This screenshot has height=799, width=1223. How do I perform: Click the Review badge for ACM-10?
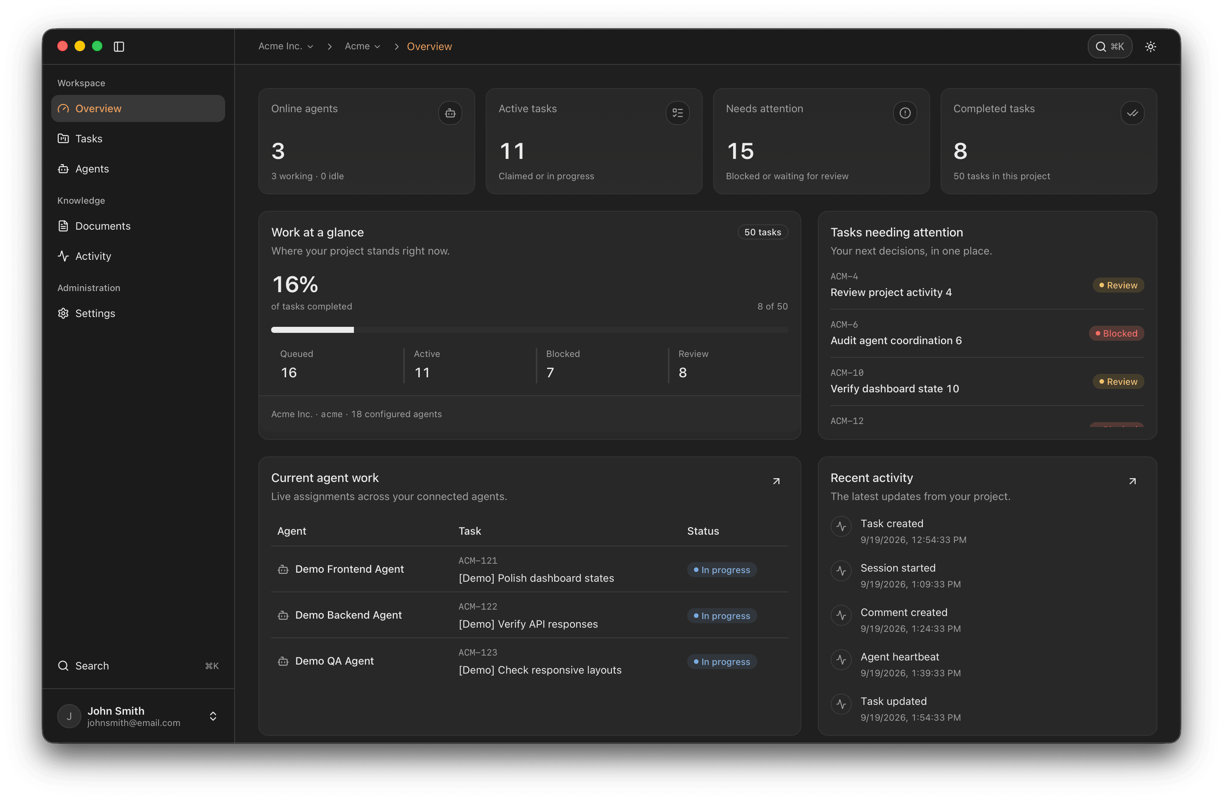tap(1118, 382)
